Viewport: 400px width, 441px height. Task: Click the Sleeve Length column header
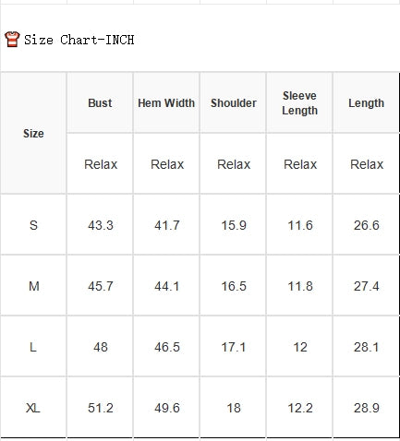click(300, 103)
